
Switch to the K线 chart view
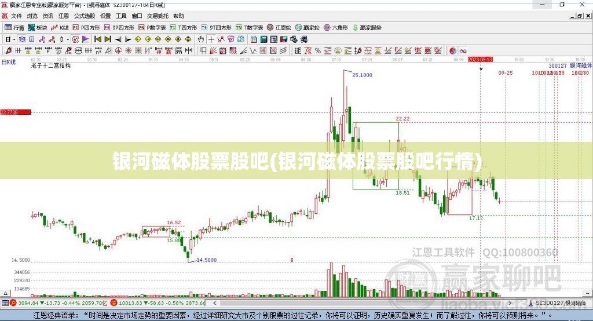tap(60, 28)
